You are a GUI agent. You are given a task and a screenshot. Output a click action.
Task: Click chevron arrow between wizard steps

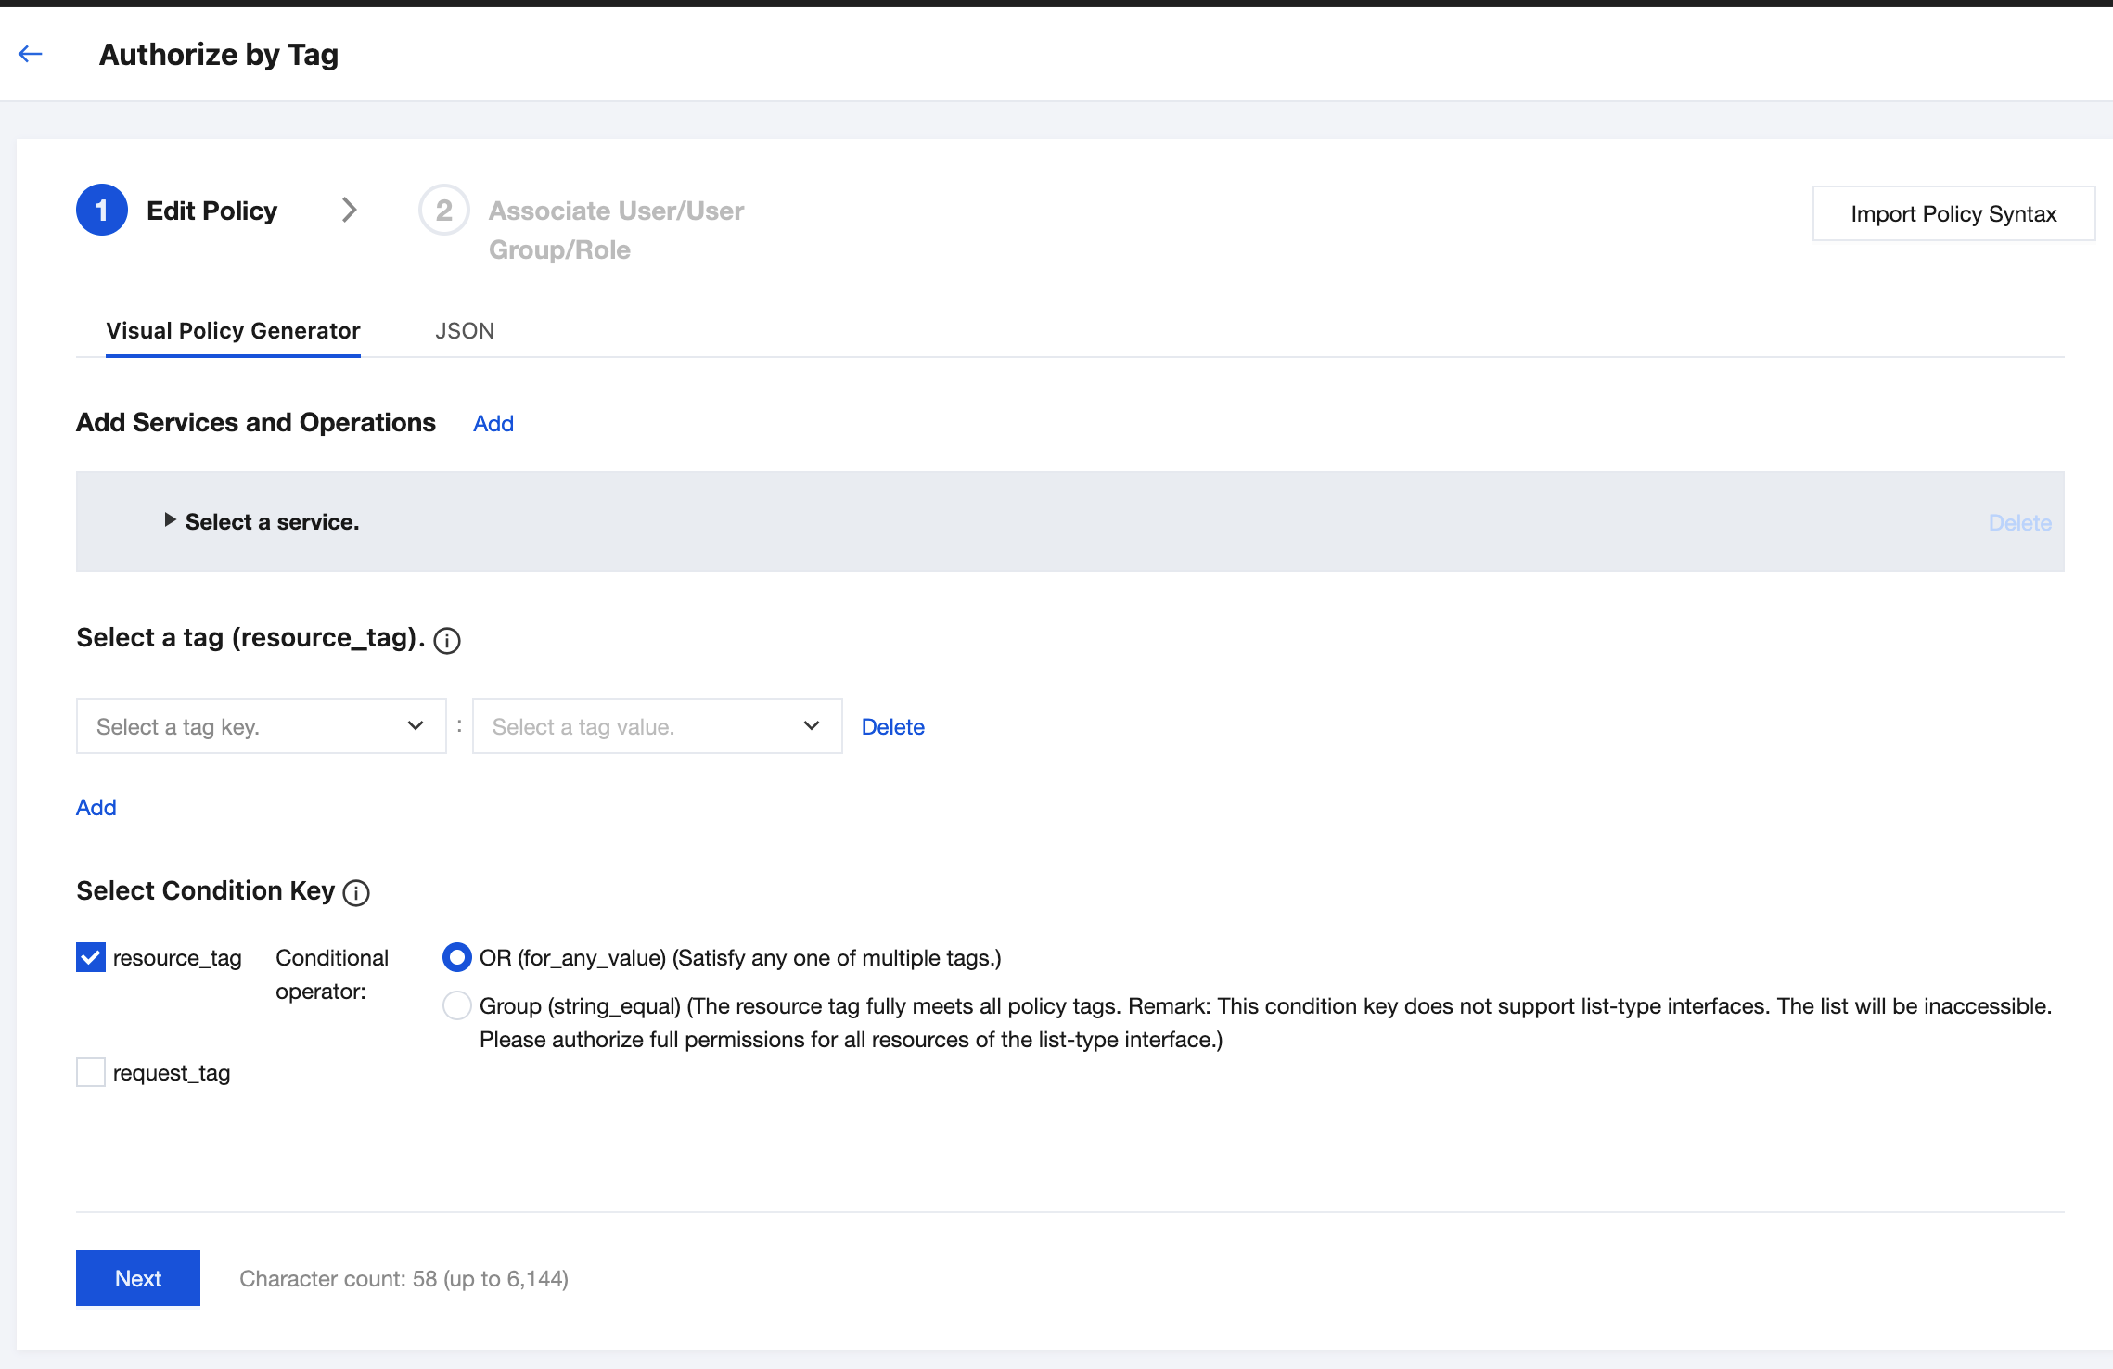click(349, 210)
